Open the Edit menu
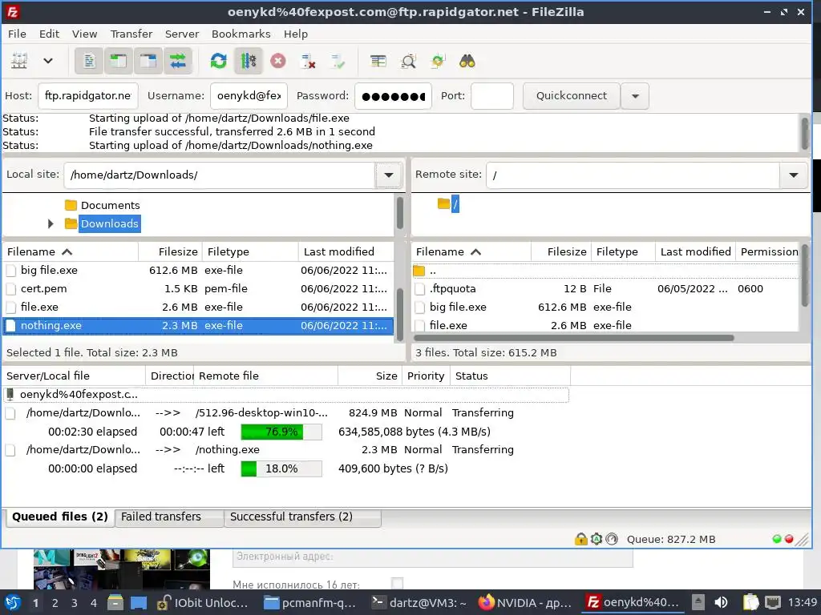 point(49,34)
